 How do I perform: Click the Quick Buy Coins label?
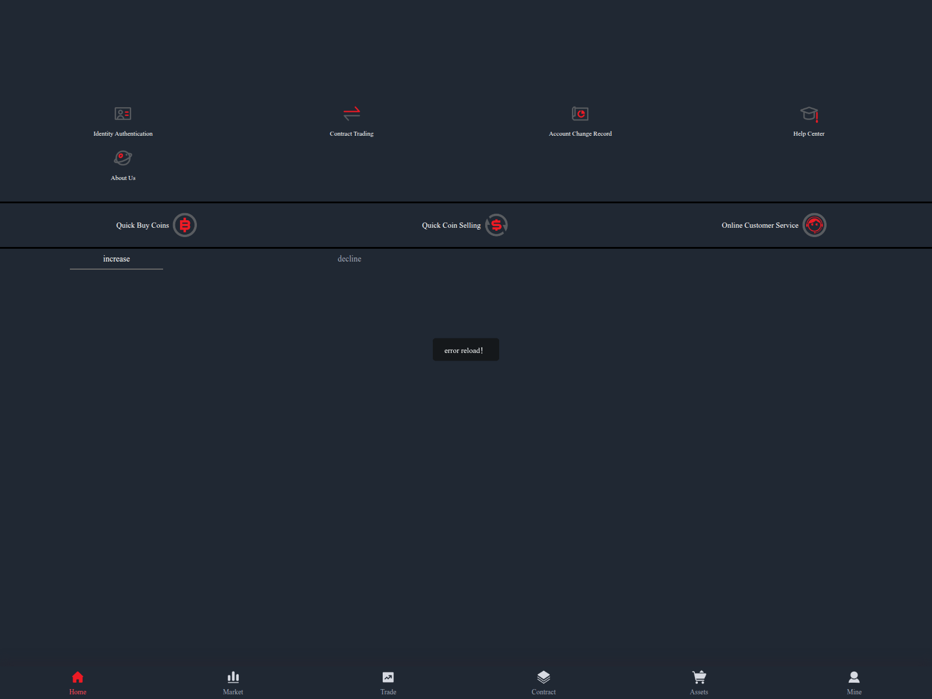143,225
